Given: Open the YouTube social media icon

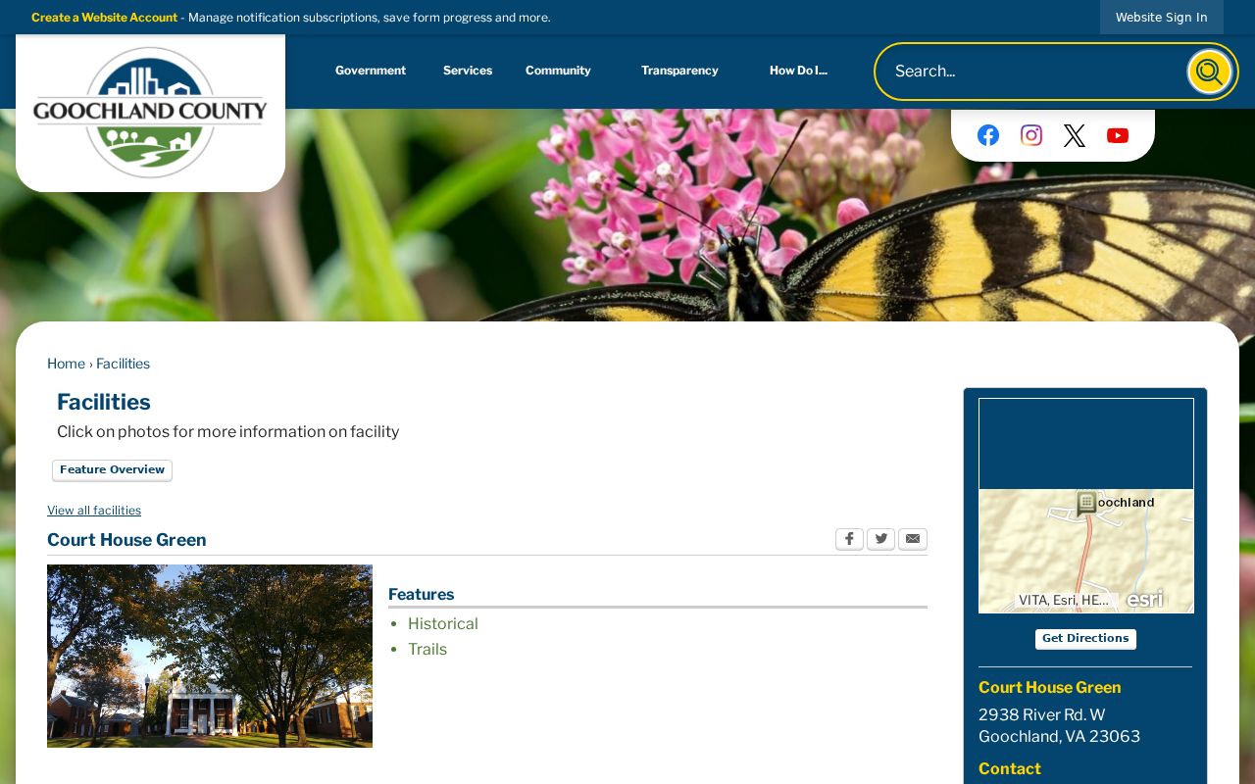Looking at the screenshot, I should [x=1118, y=135].
